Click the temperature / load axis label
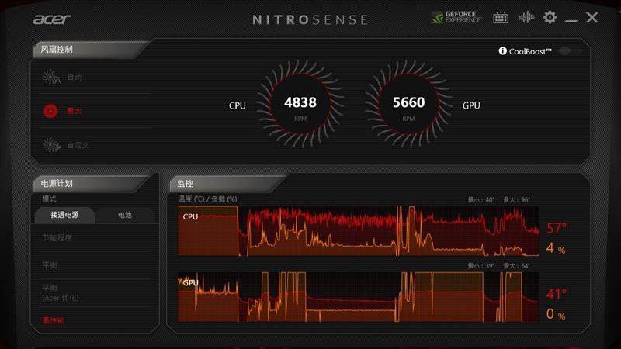This screenshot has width=621, height=349. click(207, 199)
